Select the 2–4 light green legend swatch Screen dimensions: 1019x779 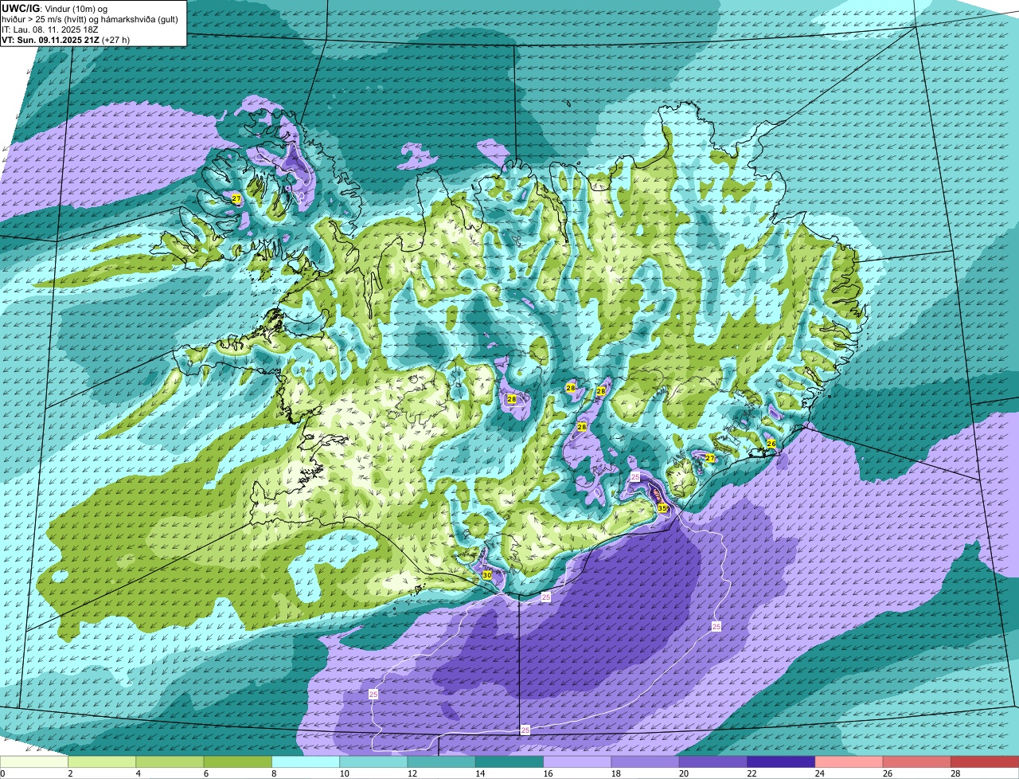pos(102,762)
